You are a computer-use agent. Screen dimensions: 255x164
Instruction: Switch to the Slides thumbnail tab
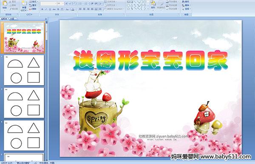click(4, 19)
